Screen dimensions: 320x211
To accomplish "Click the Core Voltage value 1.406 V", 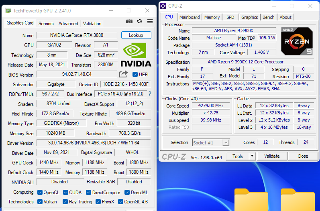I will 261,53.
